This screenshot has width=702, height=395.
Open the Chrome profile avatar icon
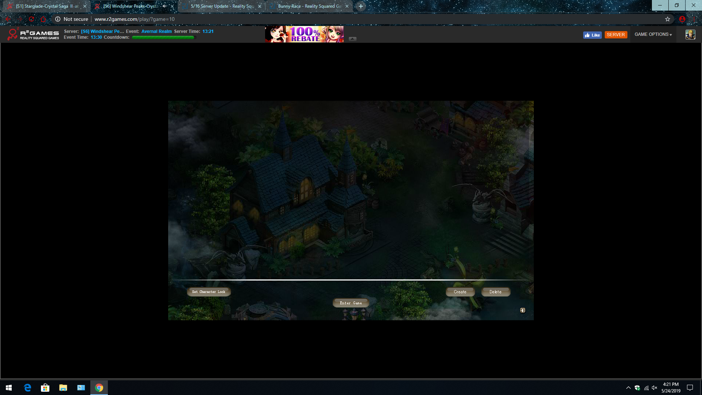[682, 19]
